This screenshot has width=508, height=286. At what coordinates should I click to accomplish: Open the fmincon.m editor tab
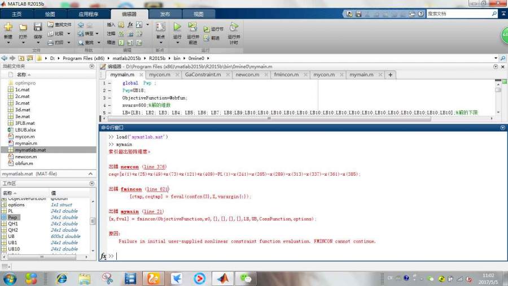coord(286,75)
